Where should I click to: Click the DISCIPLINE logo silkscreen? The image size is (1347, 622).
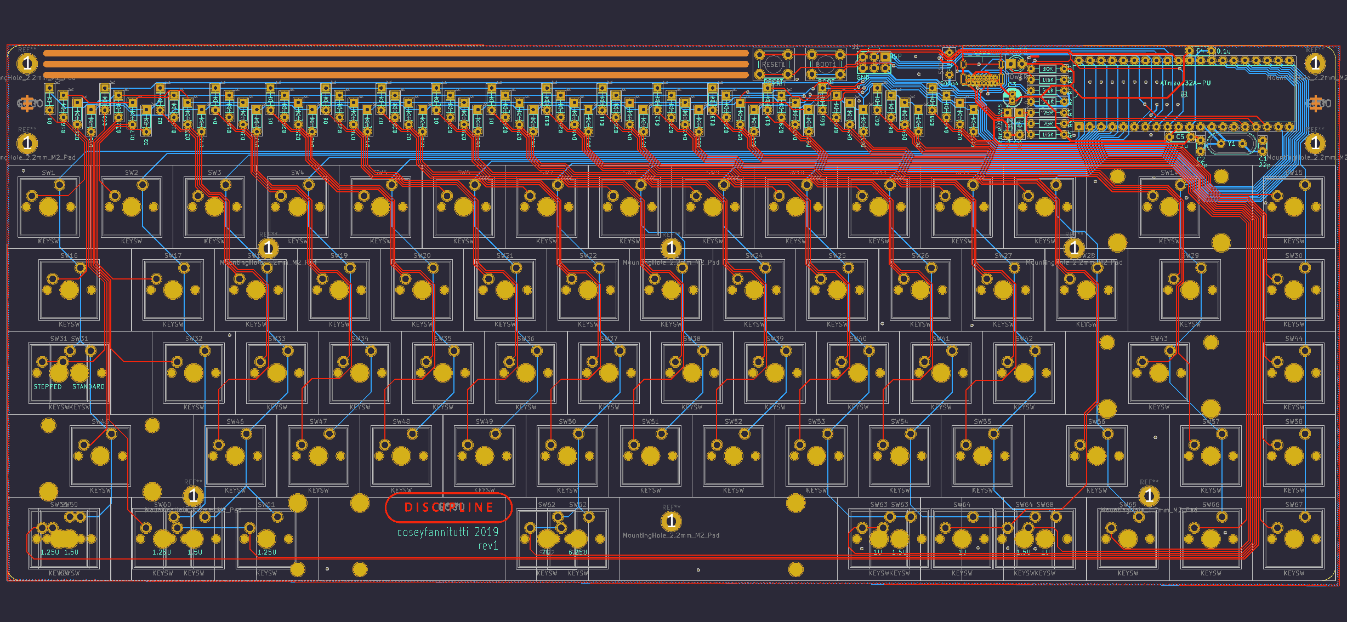(448, 507)
